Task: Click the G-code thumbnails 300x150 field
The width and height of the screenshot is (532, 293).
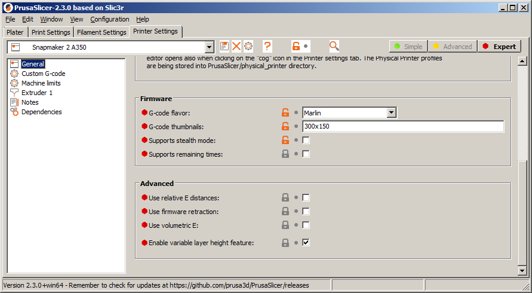Action: click(x=403, y=126)
